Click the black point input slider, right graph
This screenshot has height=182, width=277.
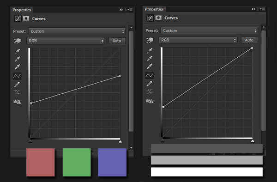pos(163,140)
